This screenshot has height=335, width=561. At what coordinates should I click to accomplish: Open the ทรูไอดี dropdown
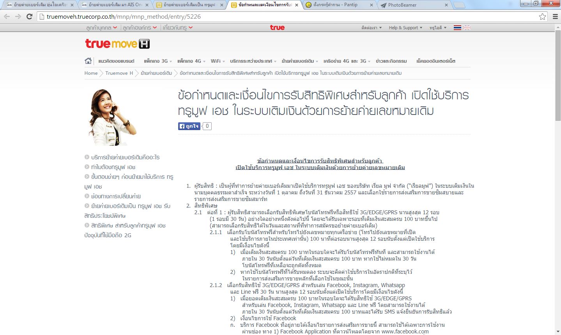[x=438, y=28]
